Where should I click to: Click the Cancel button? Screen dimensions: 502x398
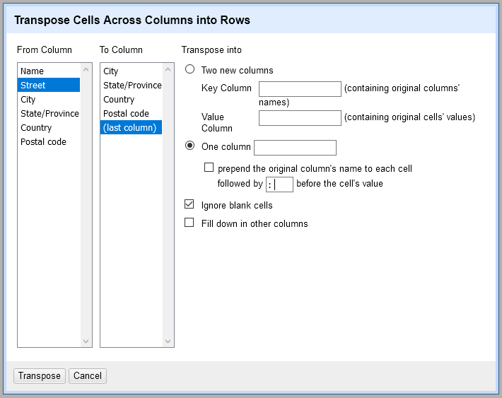pos(88,376)
